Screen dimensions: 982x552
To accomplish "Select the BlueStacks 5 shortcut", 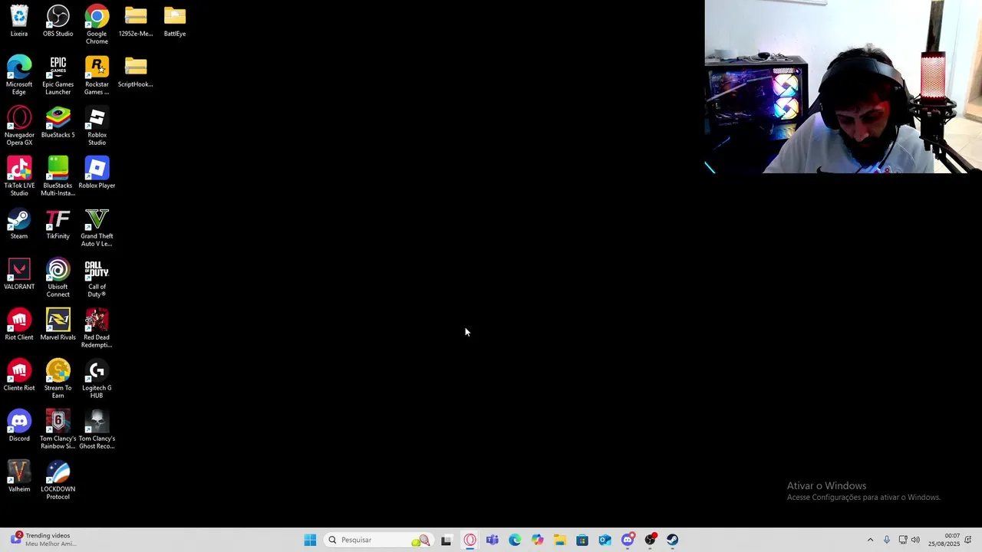I will [x=58, y=122].
